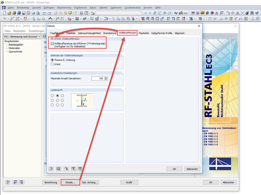This screenshot has height=195, width=261.
Task: Select Materialien in the tree
Action: 14,48
